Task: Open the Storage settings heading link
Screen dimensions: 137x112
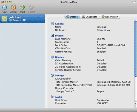Action: coord(59,75)
